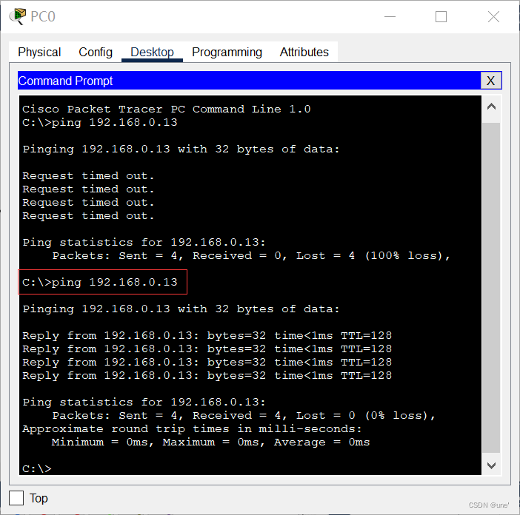Select the Desktop tab

[x=152, y=52]
